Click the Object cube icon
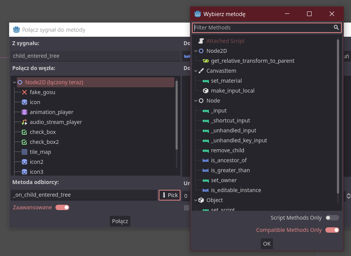The height and width of the screenshot is (256, 351). 201,200
